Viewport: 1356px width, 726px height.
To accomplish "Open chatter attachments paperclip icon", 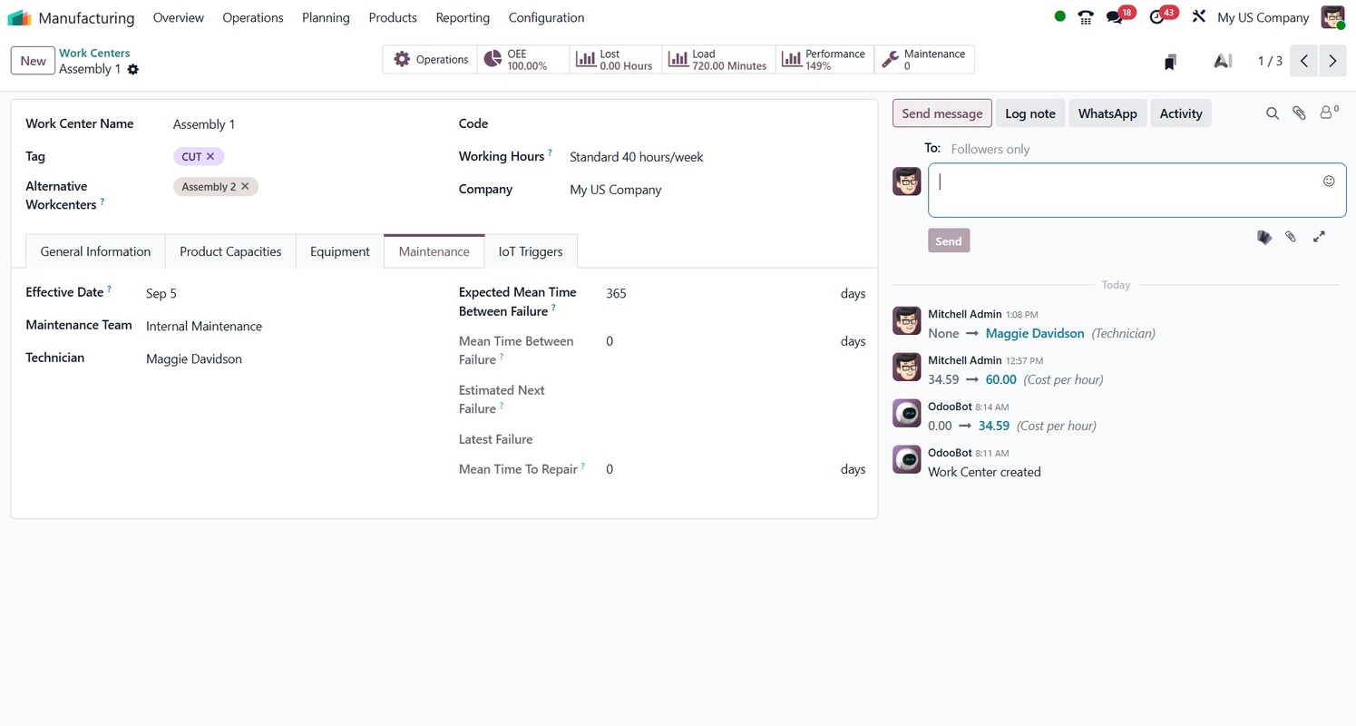I will [1300, 113].
